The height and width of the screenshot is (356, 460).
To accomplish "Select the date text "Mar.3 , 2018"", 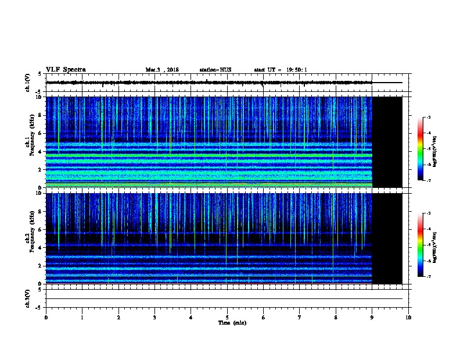I will click(x=162, y=70).
